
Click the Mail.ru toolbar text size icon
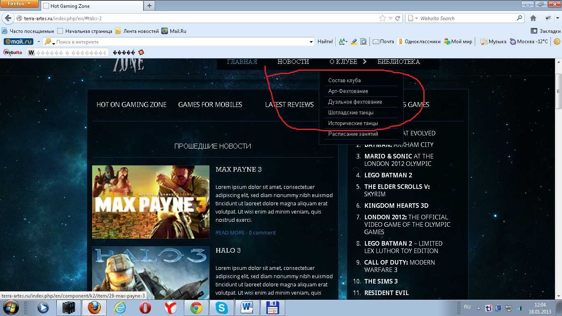(x=342, y=42)
